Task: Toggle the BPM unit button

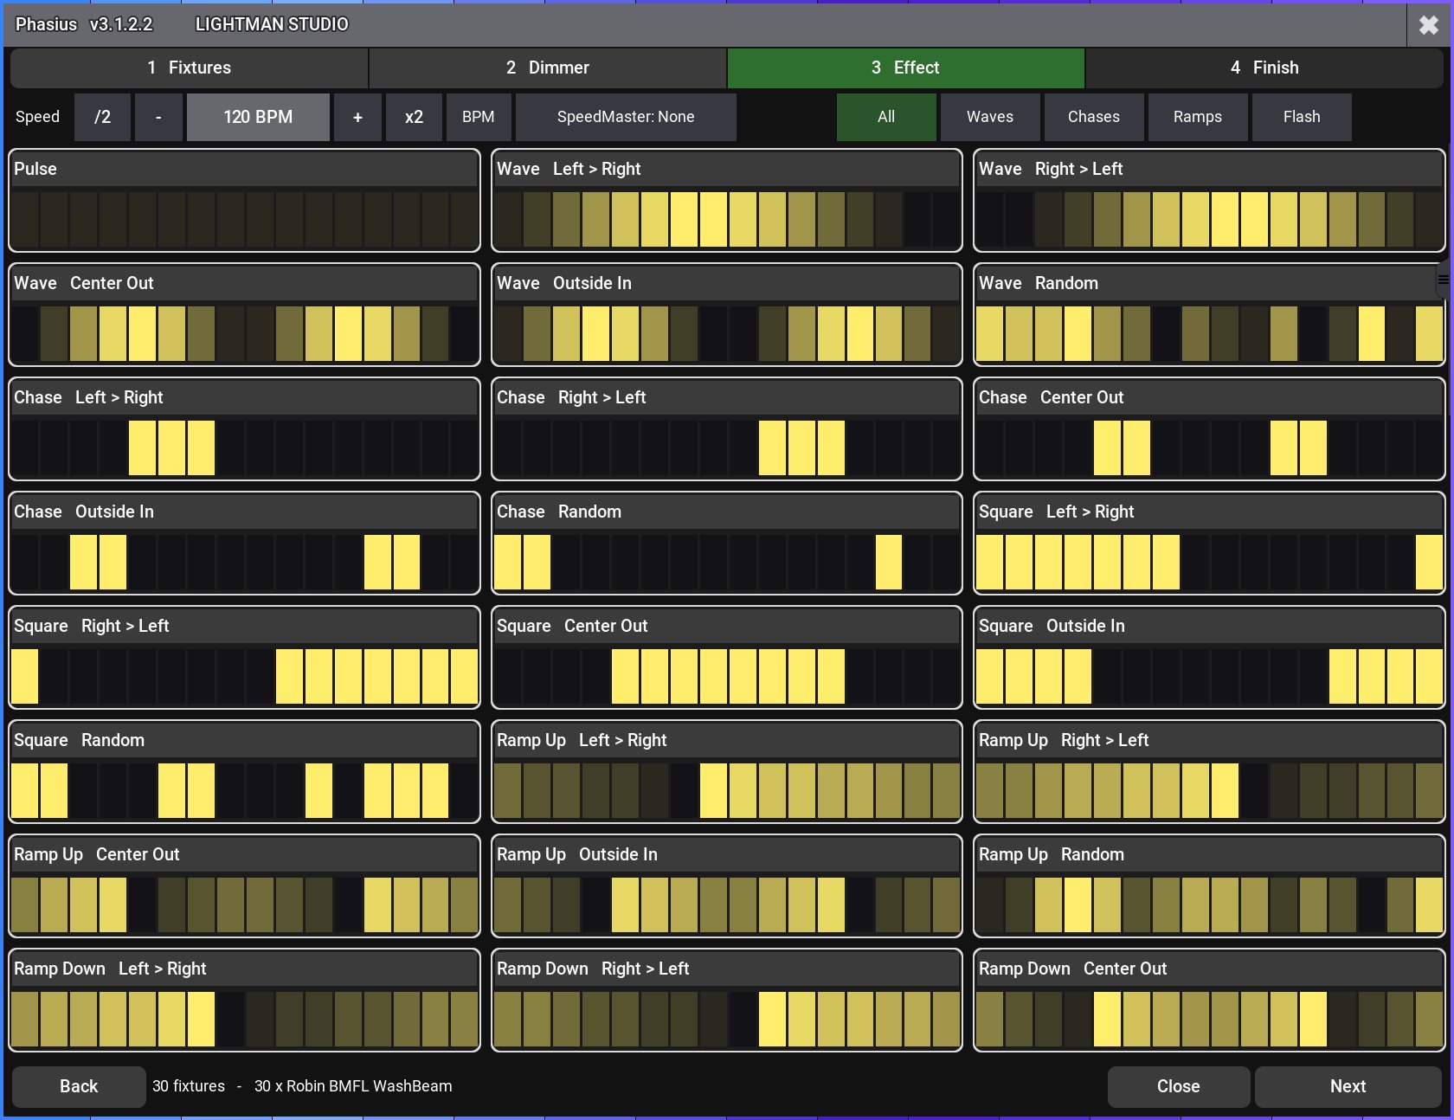Action: pyautogui.click(x=479, y=117)
